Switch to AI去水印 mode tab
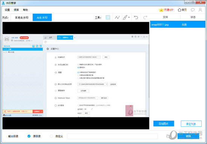207x144 pixels. tap(42, 17)
